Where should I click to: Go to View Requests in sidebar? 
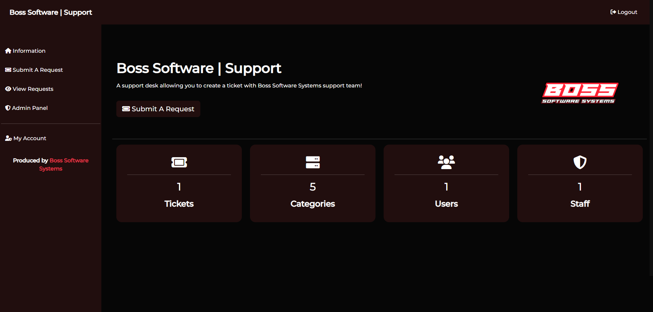click(x=29, y=89)
